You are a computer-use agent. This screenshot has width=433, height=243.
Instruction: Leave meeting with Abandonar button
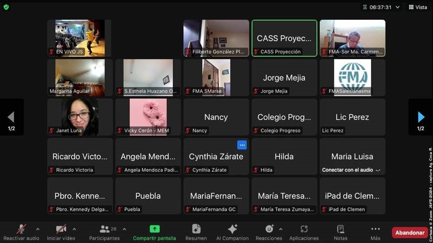[x=410, y=233]
